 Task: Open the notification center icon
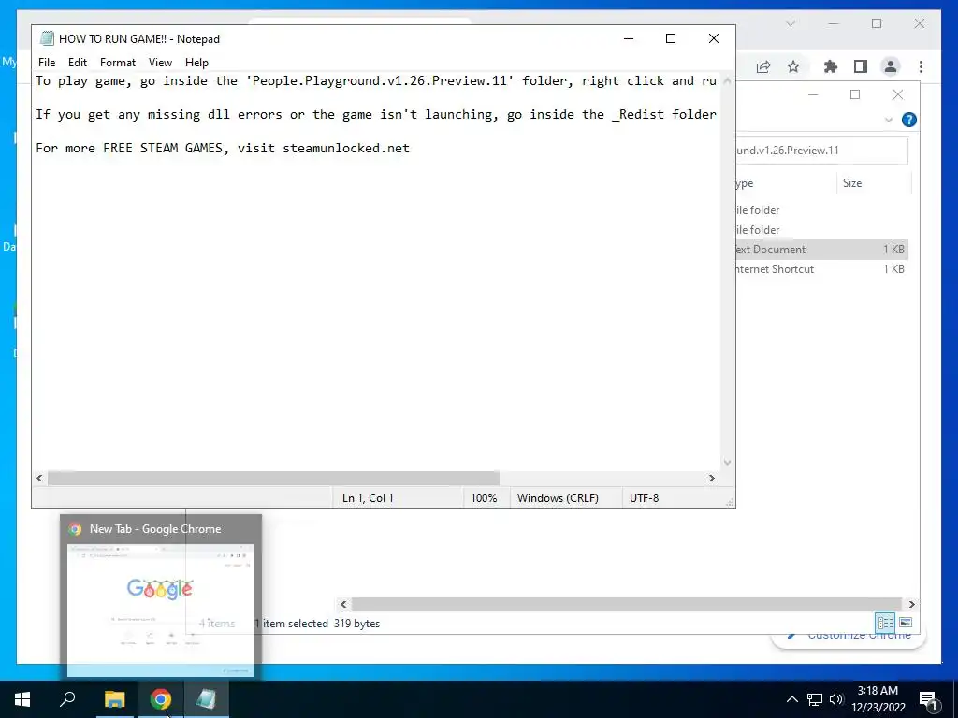click(x=929, y=699)
